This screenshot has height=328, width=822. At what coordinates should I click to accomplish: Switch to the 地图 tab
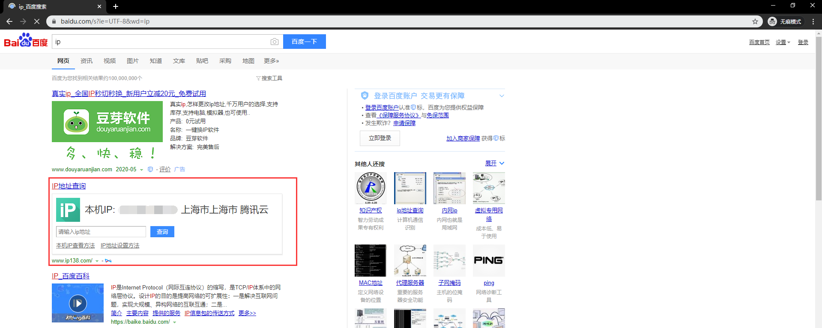click(x=248, y=61)
